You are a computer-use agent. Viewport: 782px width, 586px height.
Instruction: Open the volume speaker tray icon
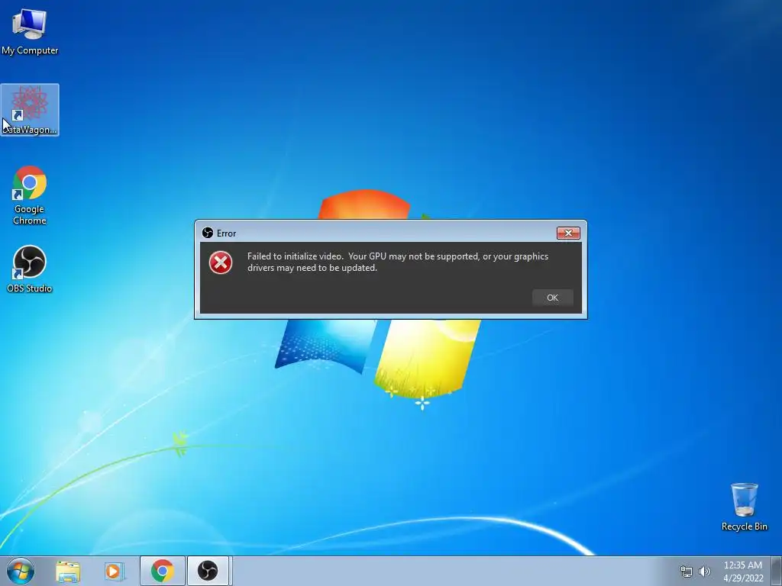click(x=705, y=572)
